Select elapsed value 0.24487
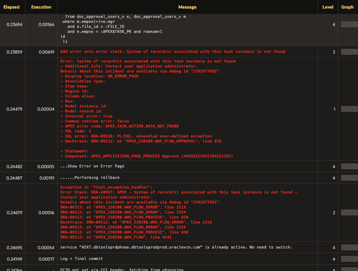 (x=14, y=178)
